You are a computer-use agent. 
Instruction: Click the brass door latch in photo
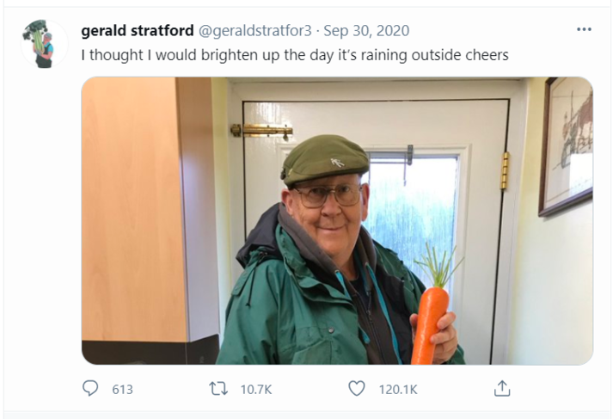[x=261, y=131]
